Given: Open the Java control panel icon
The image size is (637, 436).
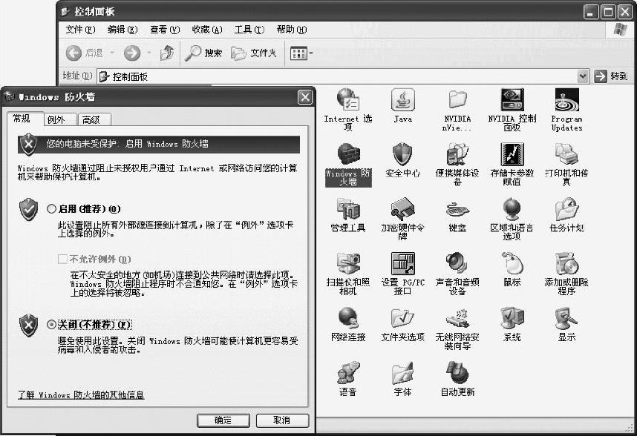Looking at the screenshot, I should (x=402, y=101).
